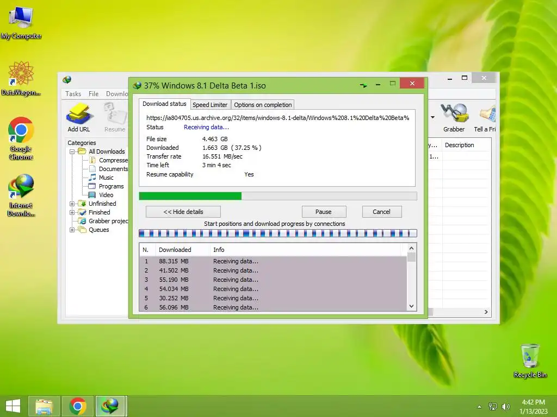Image resolution: width=557 pixels, height=417 pixels.
Task: Click connections list scroll down arrow
Action: coord(411,306)
